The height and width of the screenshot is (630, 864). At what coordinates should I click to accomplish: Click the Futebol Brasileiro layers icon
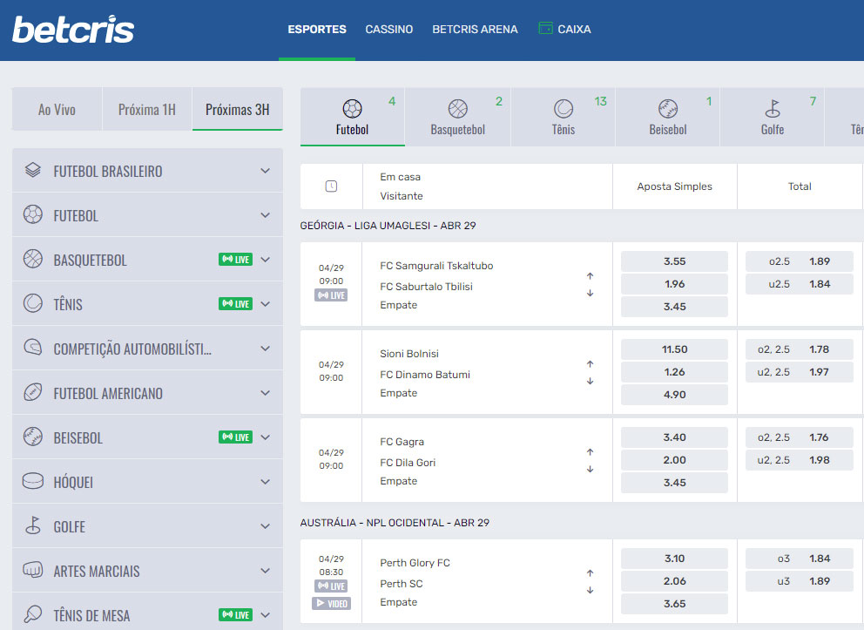[33, 170]
